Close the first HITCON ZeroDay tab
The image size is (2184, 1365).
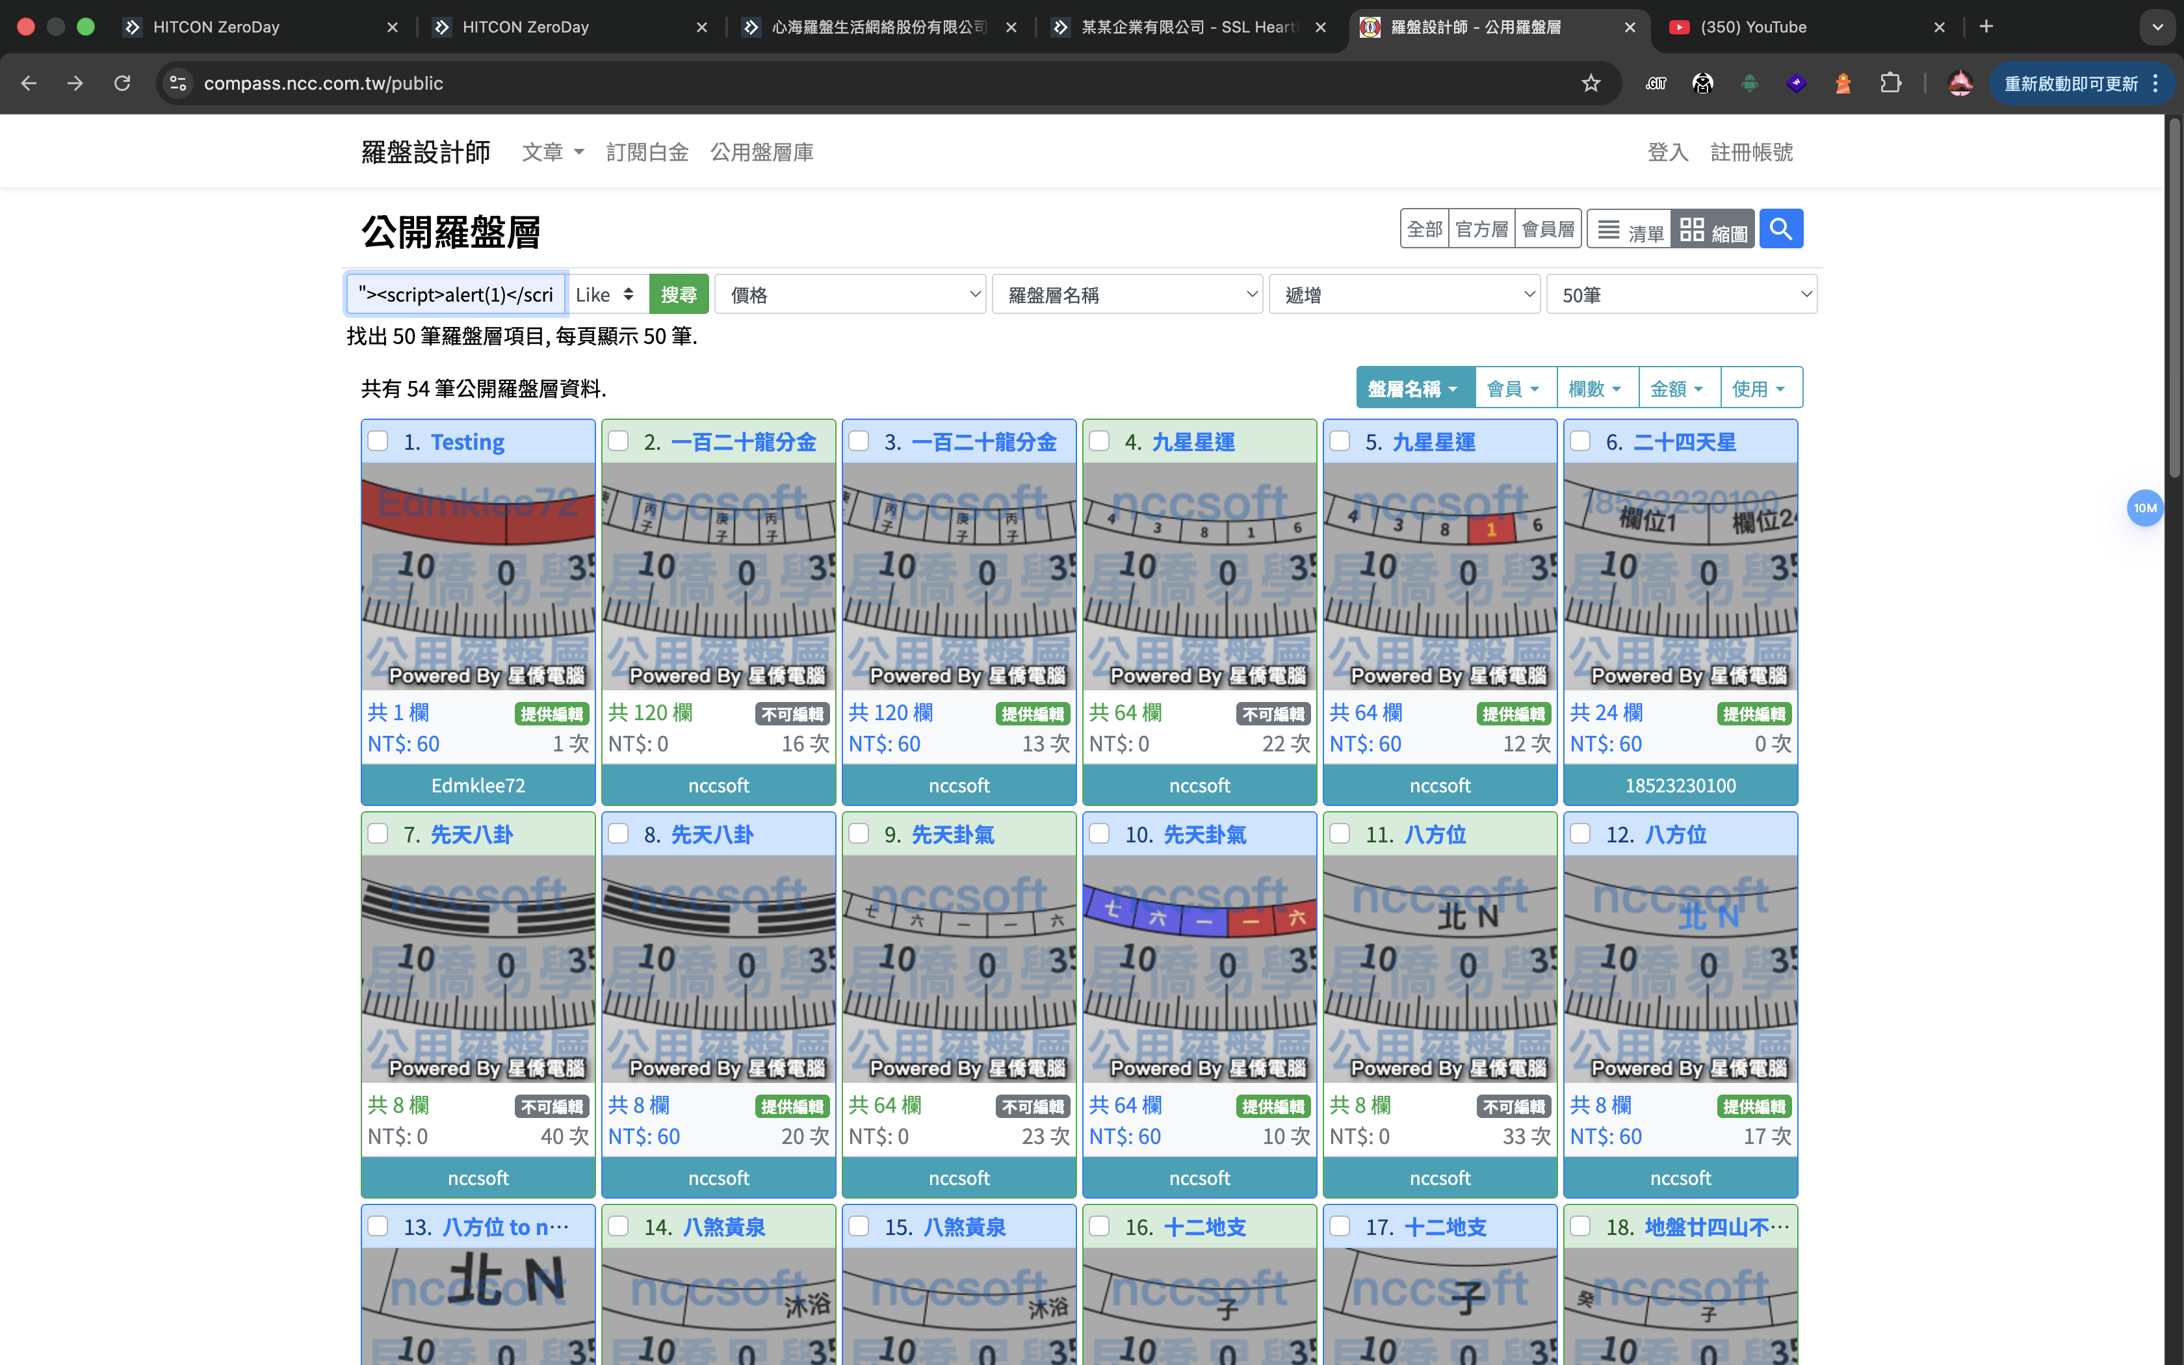point(393,27)
